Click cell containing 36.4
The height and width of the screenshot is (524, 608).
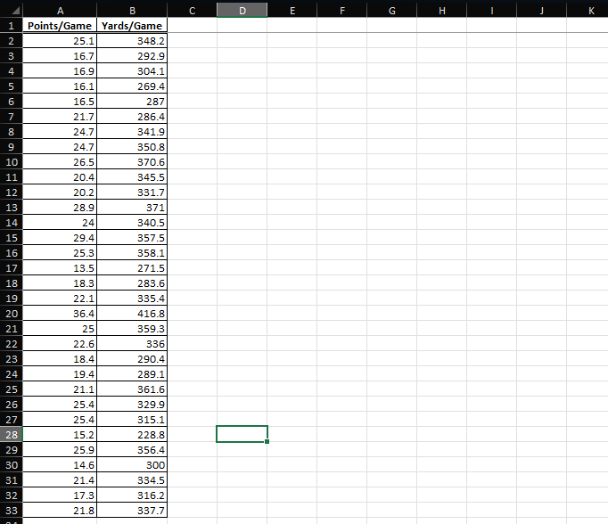click(x=60, y=314)
